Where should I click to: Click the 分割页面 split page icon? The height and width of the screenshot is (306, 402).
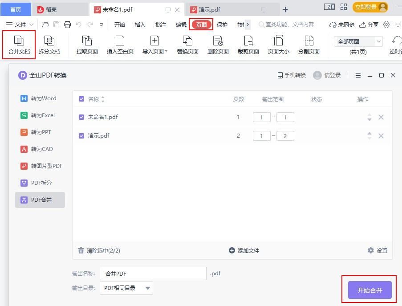[x=309, y=41]
